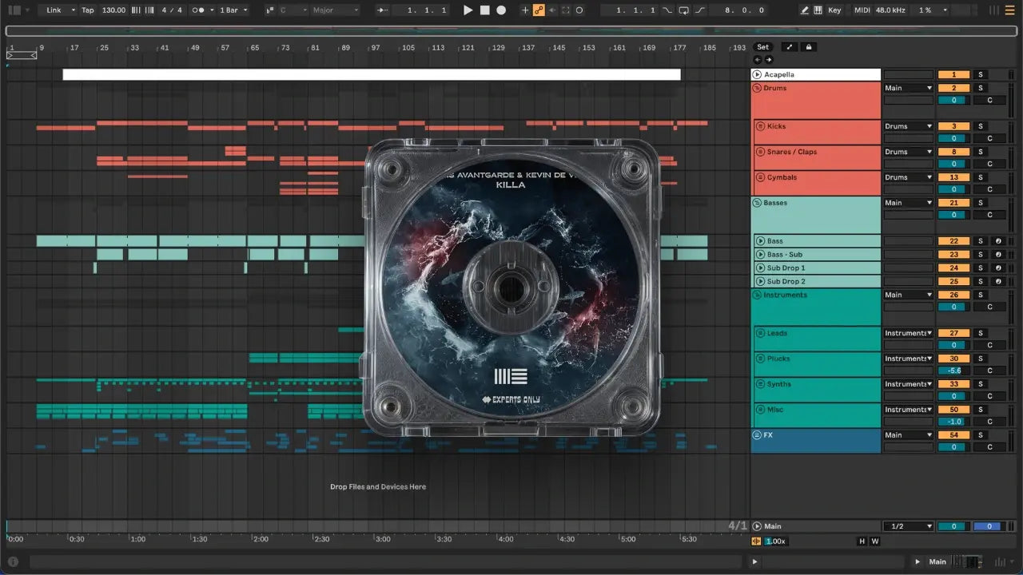Click the tempo field showing 130.00

tap(113, 10)
